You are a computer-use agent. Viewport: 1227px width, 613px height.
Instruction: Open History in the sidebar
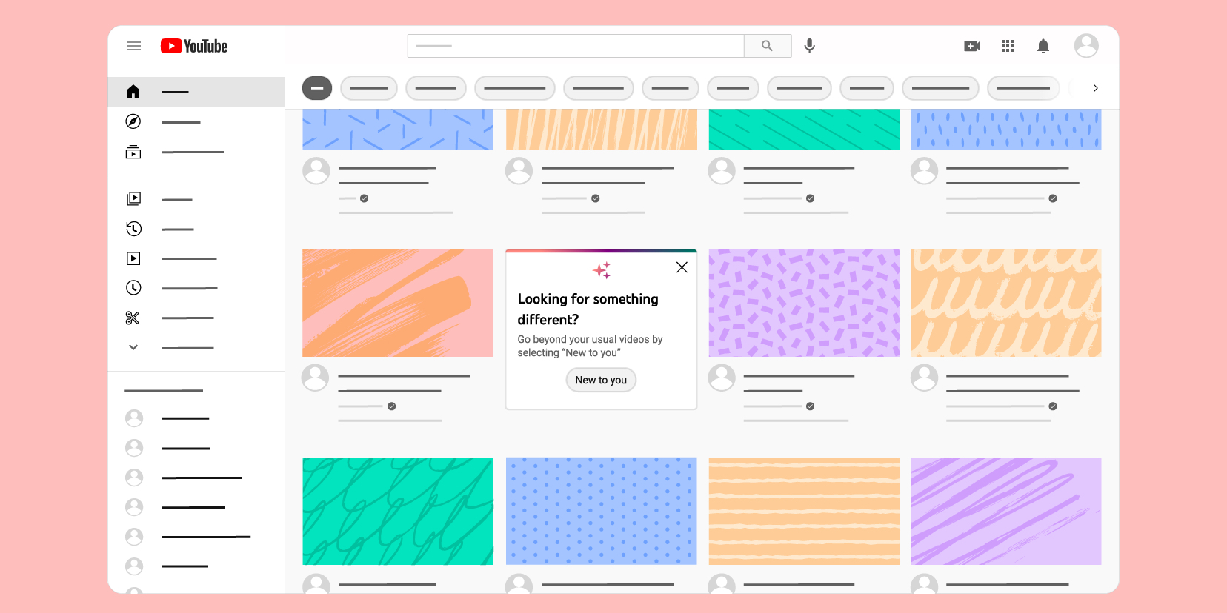coord(133,229)
